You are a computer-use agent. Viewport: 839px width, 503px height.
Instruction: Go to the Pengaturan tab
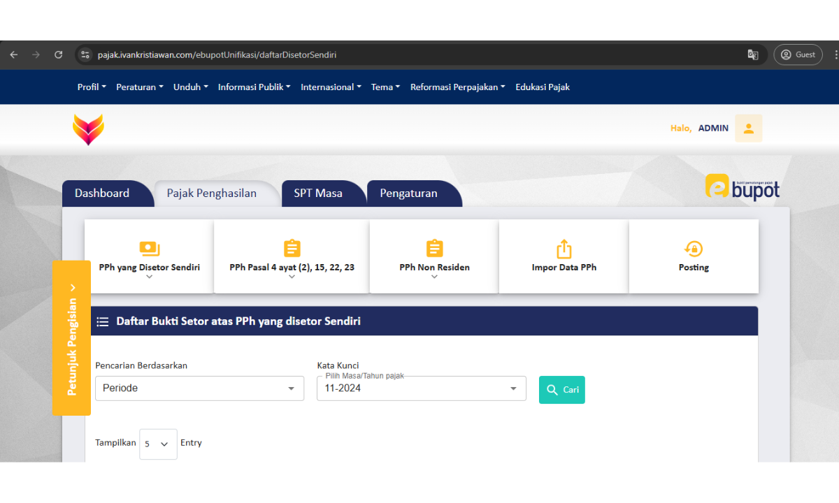pyautogui.click(x=408, y=194)
